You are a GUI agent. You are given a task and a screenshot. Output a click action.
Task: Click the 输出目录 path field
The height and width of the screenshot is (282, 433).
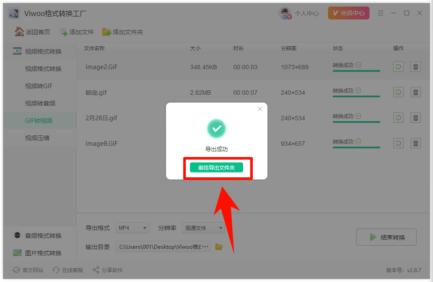point(163,247)
